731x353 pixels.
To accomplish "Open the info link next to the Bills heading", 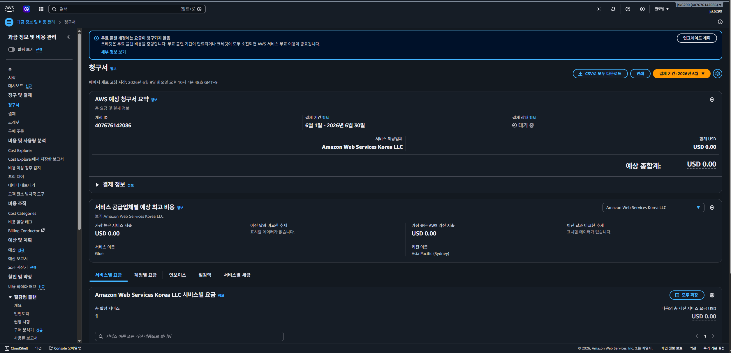I will pos(113,69).
